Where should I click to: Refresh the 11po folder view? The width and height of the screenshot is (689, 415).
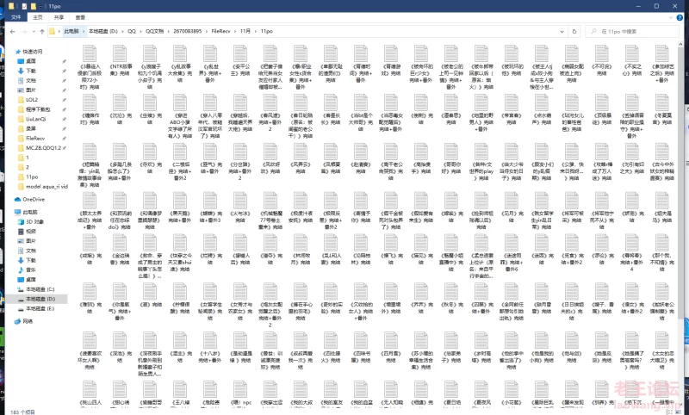(574, 32)
